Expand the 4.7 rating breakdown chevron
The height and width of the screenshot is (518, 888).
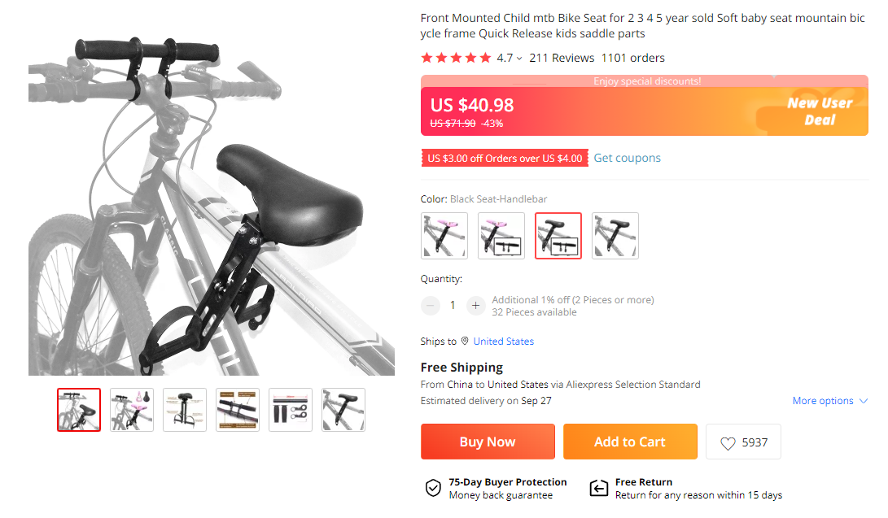[519, 59]
